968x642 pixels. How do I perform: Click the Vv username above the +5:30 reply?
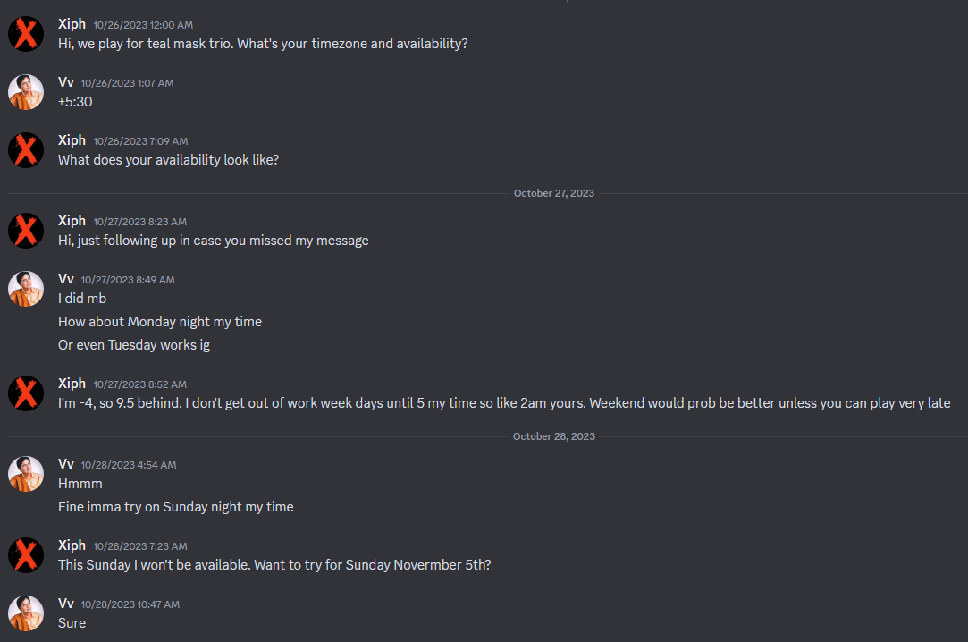(66, 81)
